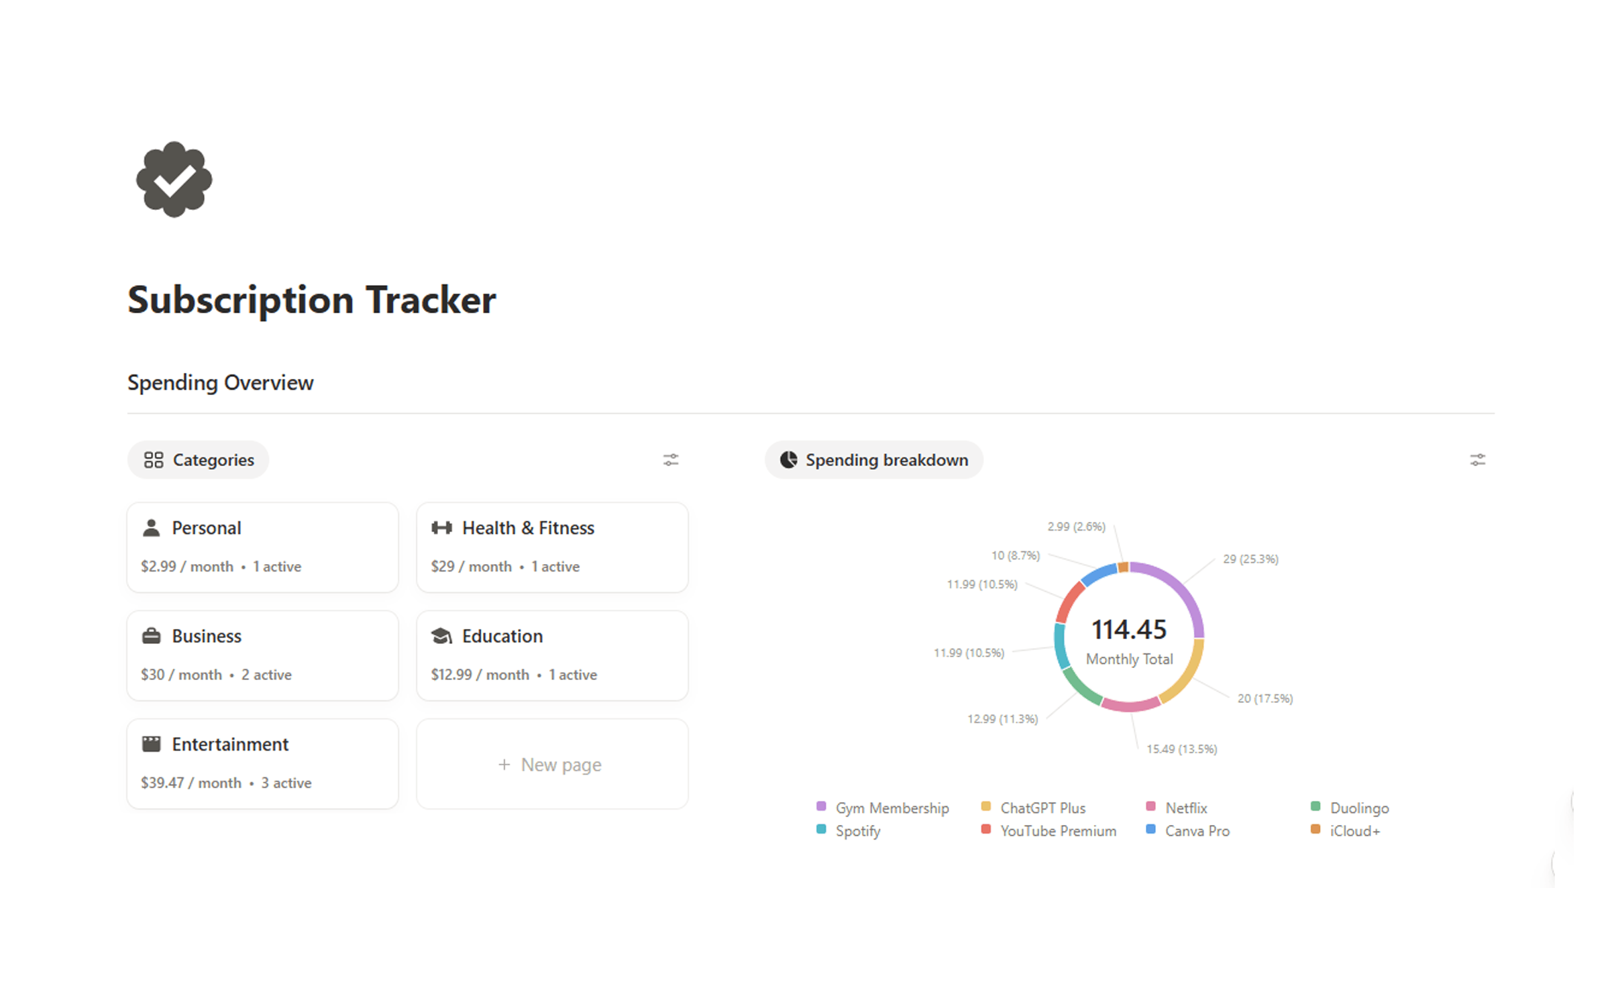
Task: Click the 15.49 (13.5%) chart label
Action: 1181,749
